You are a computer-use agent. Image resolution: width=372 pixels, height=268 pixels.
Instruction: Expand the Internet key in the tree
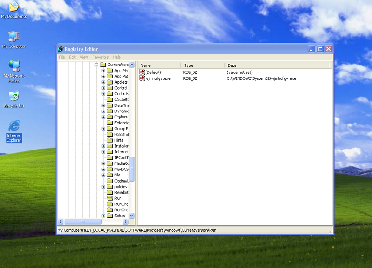point(103,152)
